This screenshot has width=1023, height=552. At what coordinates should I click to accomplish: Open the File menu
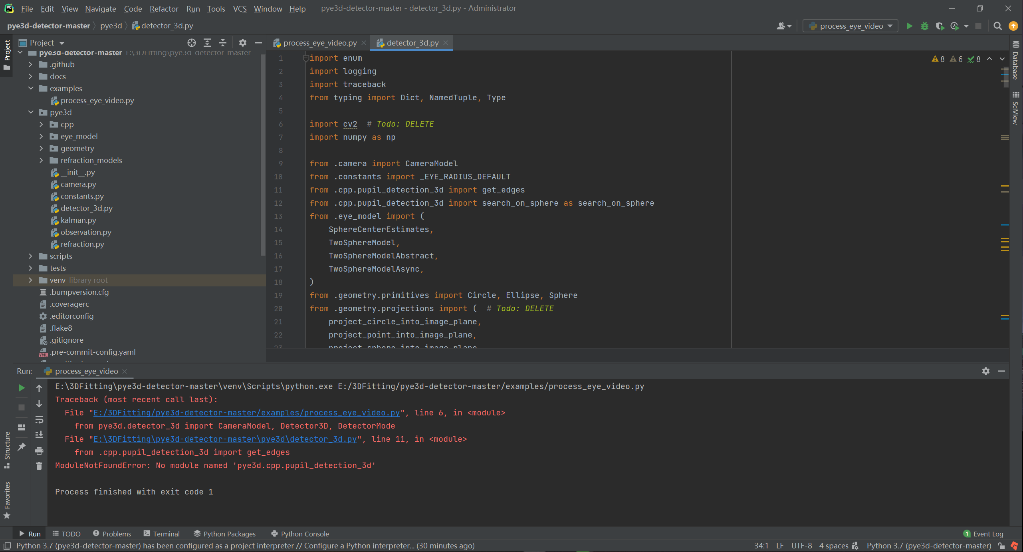[x=27, y=8]
